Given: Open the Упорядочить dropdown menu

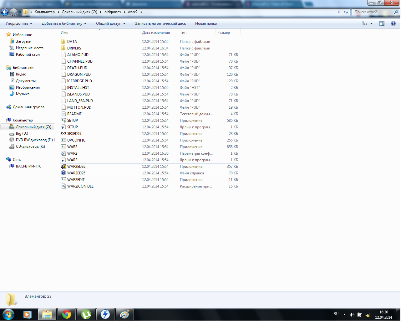Looking at the screenshot, I should 19,23.
